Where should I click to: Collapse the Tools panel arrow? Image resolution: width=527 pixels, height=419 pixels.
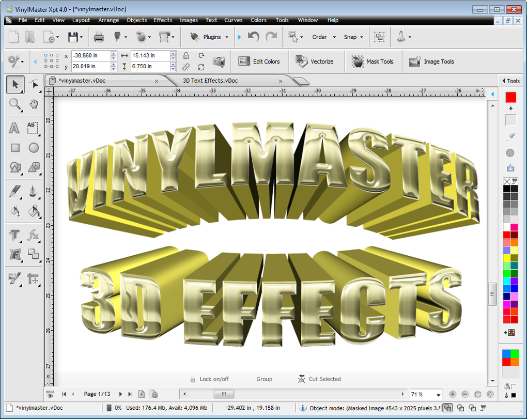pyautogui.click(x=503, y=81)
